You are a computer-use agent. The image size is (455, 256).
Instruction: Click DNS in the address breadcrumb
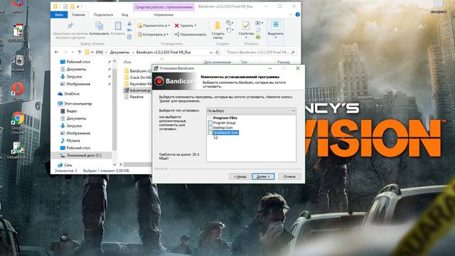point(100,52)
